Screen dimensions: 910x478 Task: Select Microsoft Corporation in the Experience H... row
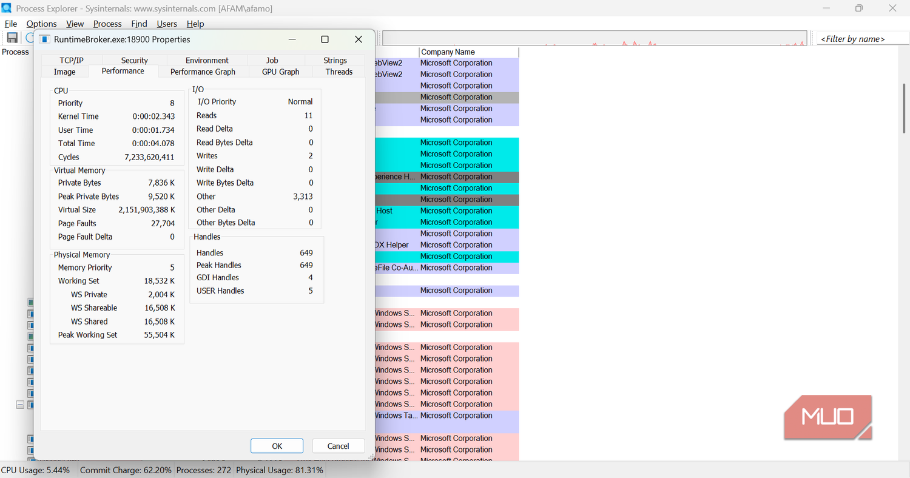[456, 177]
